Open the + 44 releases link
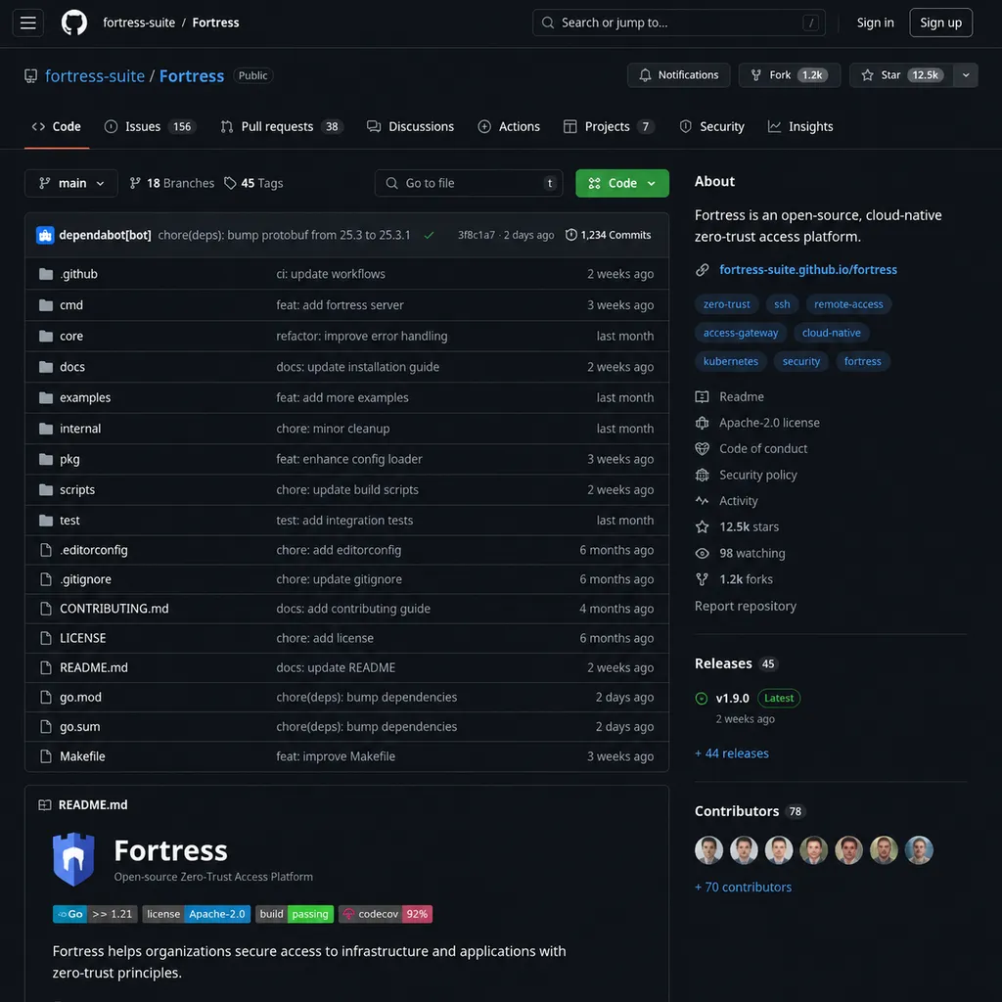The height and width of the screenshot is (1002, 1002). (732, 754)
